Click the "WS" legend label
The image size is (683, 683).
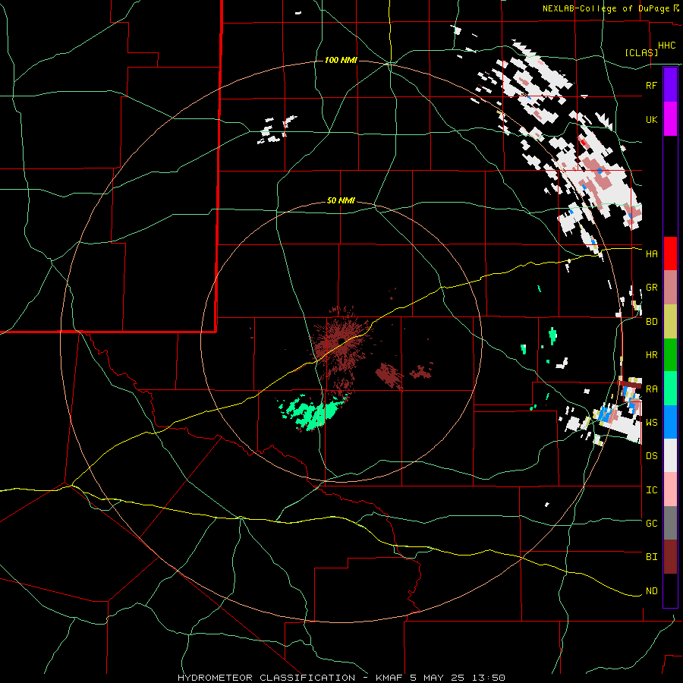point(651,423)
